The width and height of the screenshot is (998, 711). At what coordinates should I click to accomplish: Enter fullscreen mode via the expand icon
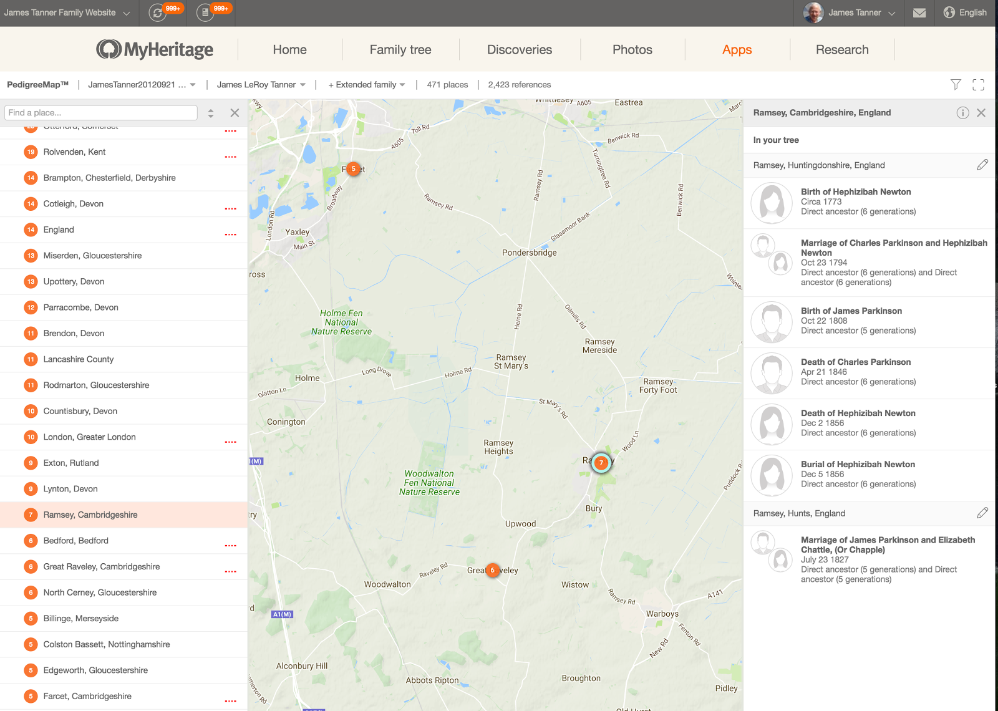pyautogui.click(x=978, y=84)
